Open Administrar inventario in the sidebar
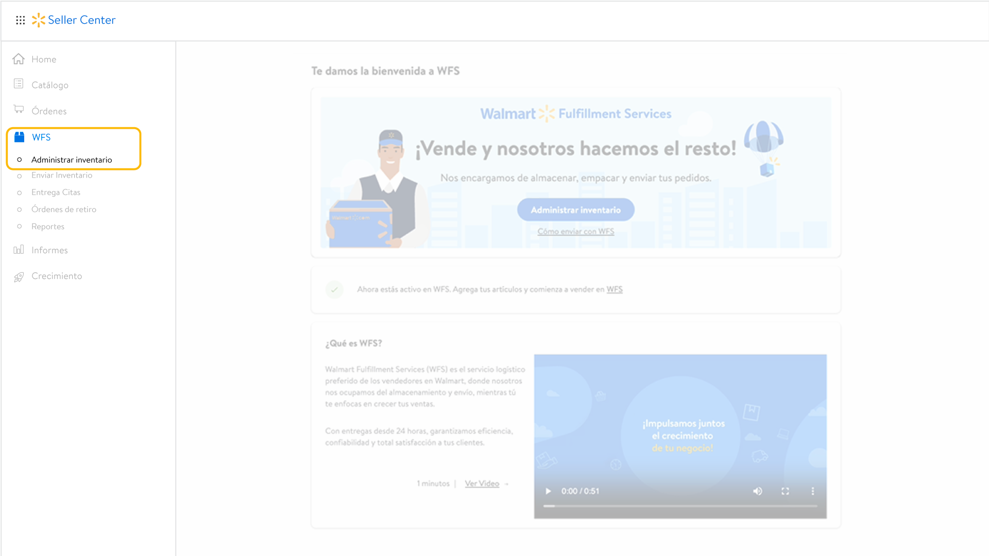This screenshot has width=989, height=556. coord(72,160)
